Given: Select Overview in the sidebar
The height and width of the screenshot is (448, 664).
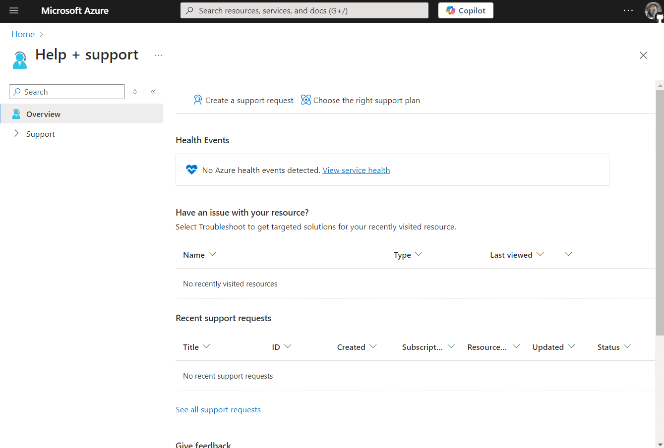Looking at the screenshot, I should pos(81,113).
